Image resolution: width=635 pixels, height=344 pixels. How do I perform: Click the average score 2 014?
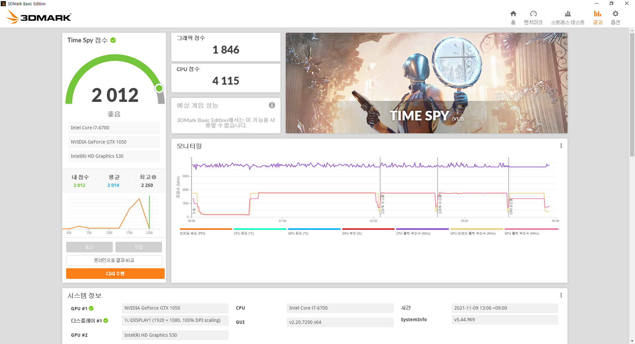tap(113, 185)
